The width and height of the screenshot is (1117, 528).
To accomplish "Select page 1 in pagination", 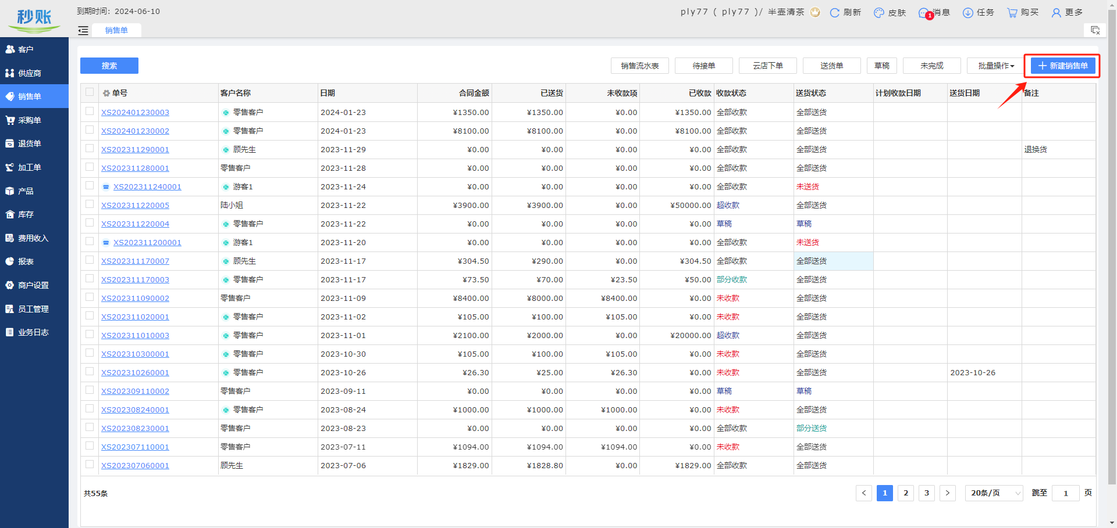I will [885, 493].
